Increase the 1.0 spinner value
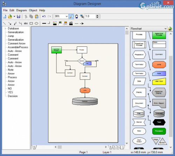Viewport: 175px width, 156px height. [x=97, y=15]
